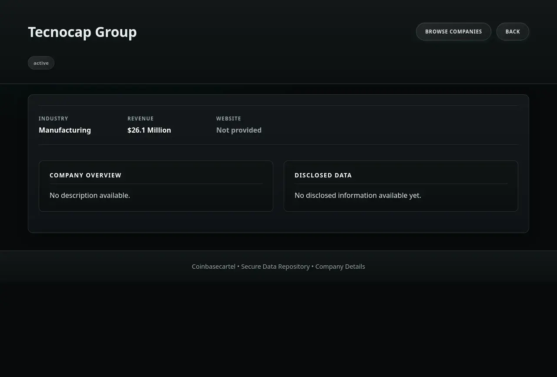
Task: Click the blank dark area below the footer
Action: click(278, 330)
